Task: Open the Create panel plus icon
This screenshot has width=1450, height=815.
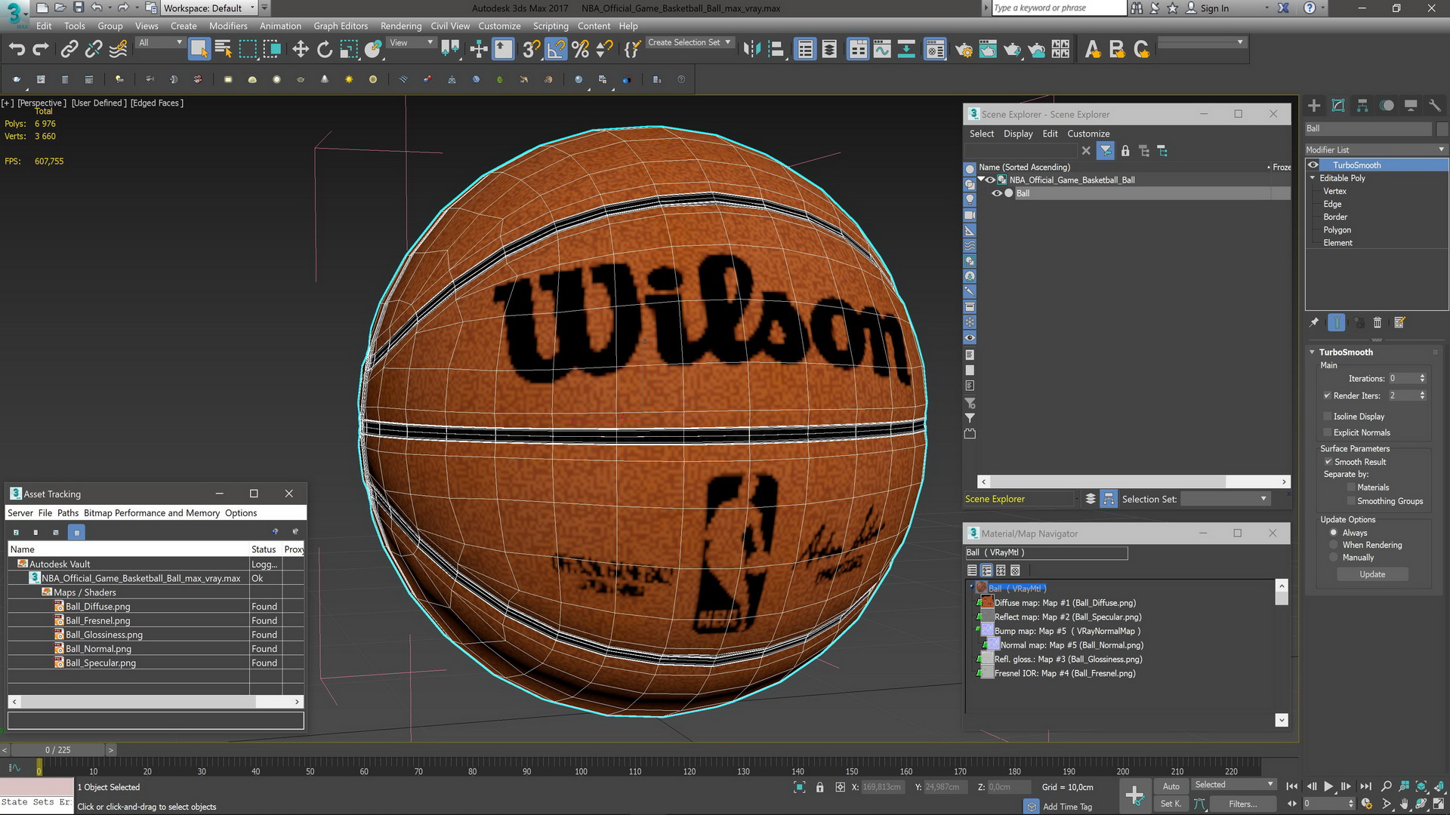Action: [1314, 106]
